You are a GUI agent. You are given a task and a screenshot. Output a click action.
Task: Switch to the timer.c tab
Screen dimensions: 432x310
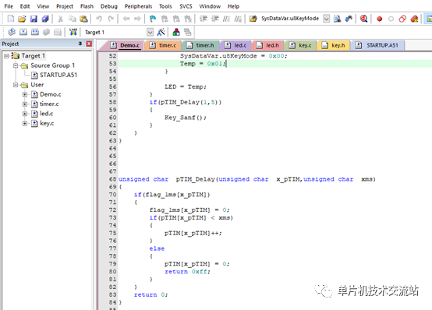tap(163, 45)
